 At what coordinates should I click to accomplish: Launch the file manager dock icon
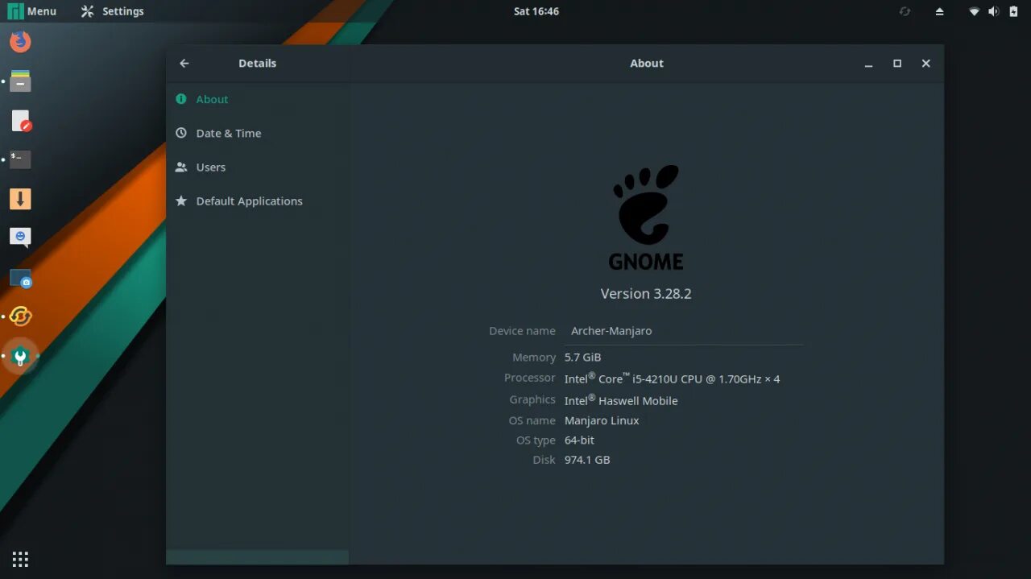coord(20,81)
